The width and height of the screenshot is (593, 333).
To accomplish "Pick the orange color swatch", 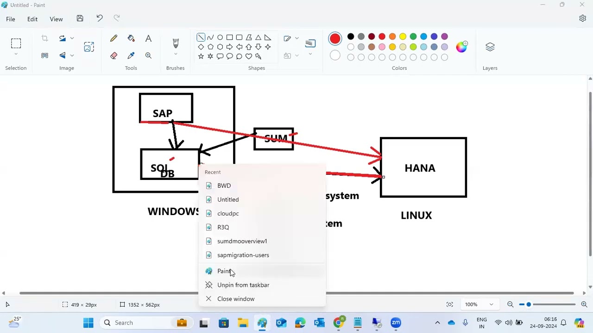I will (x=392, y=37).
